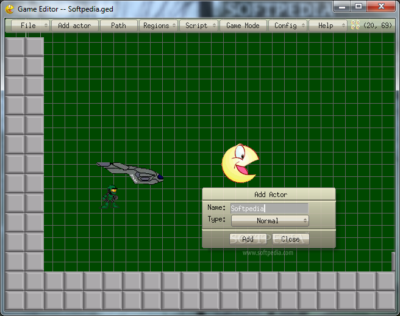Screen dimensions: 400x316
Task: Maximize the Game Editor window
Action: (359, 6)
